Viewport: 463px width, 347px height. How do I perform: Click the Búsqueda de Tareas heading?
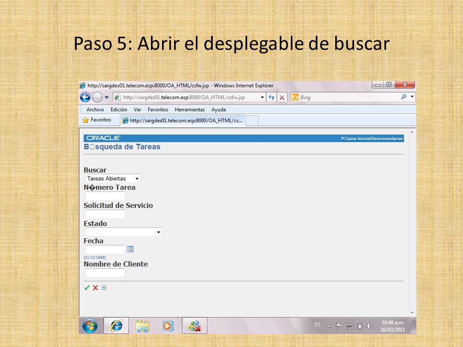[122, 147]
